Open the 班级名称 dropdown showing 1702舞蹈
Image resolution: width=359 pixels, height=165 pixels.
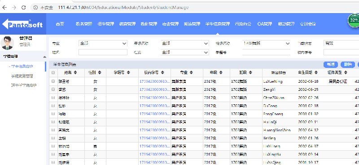pos(266,43)
